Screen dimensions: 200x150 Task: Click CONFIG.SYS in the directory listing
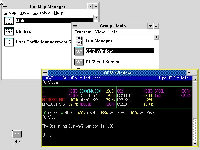pyautogui.click(x=89, y=95)
